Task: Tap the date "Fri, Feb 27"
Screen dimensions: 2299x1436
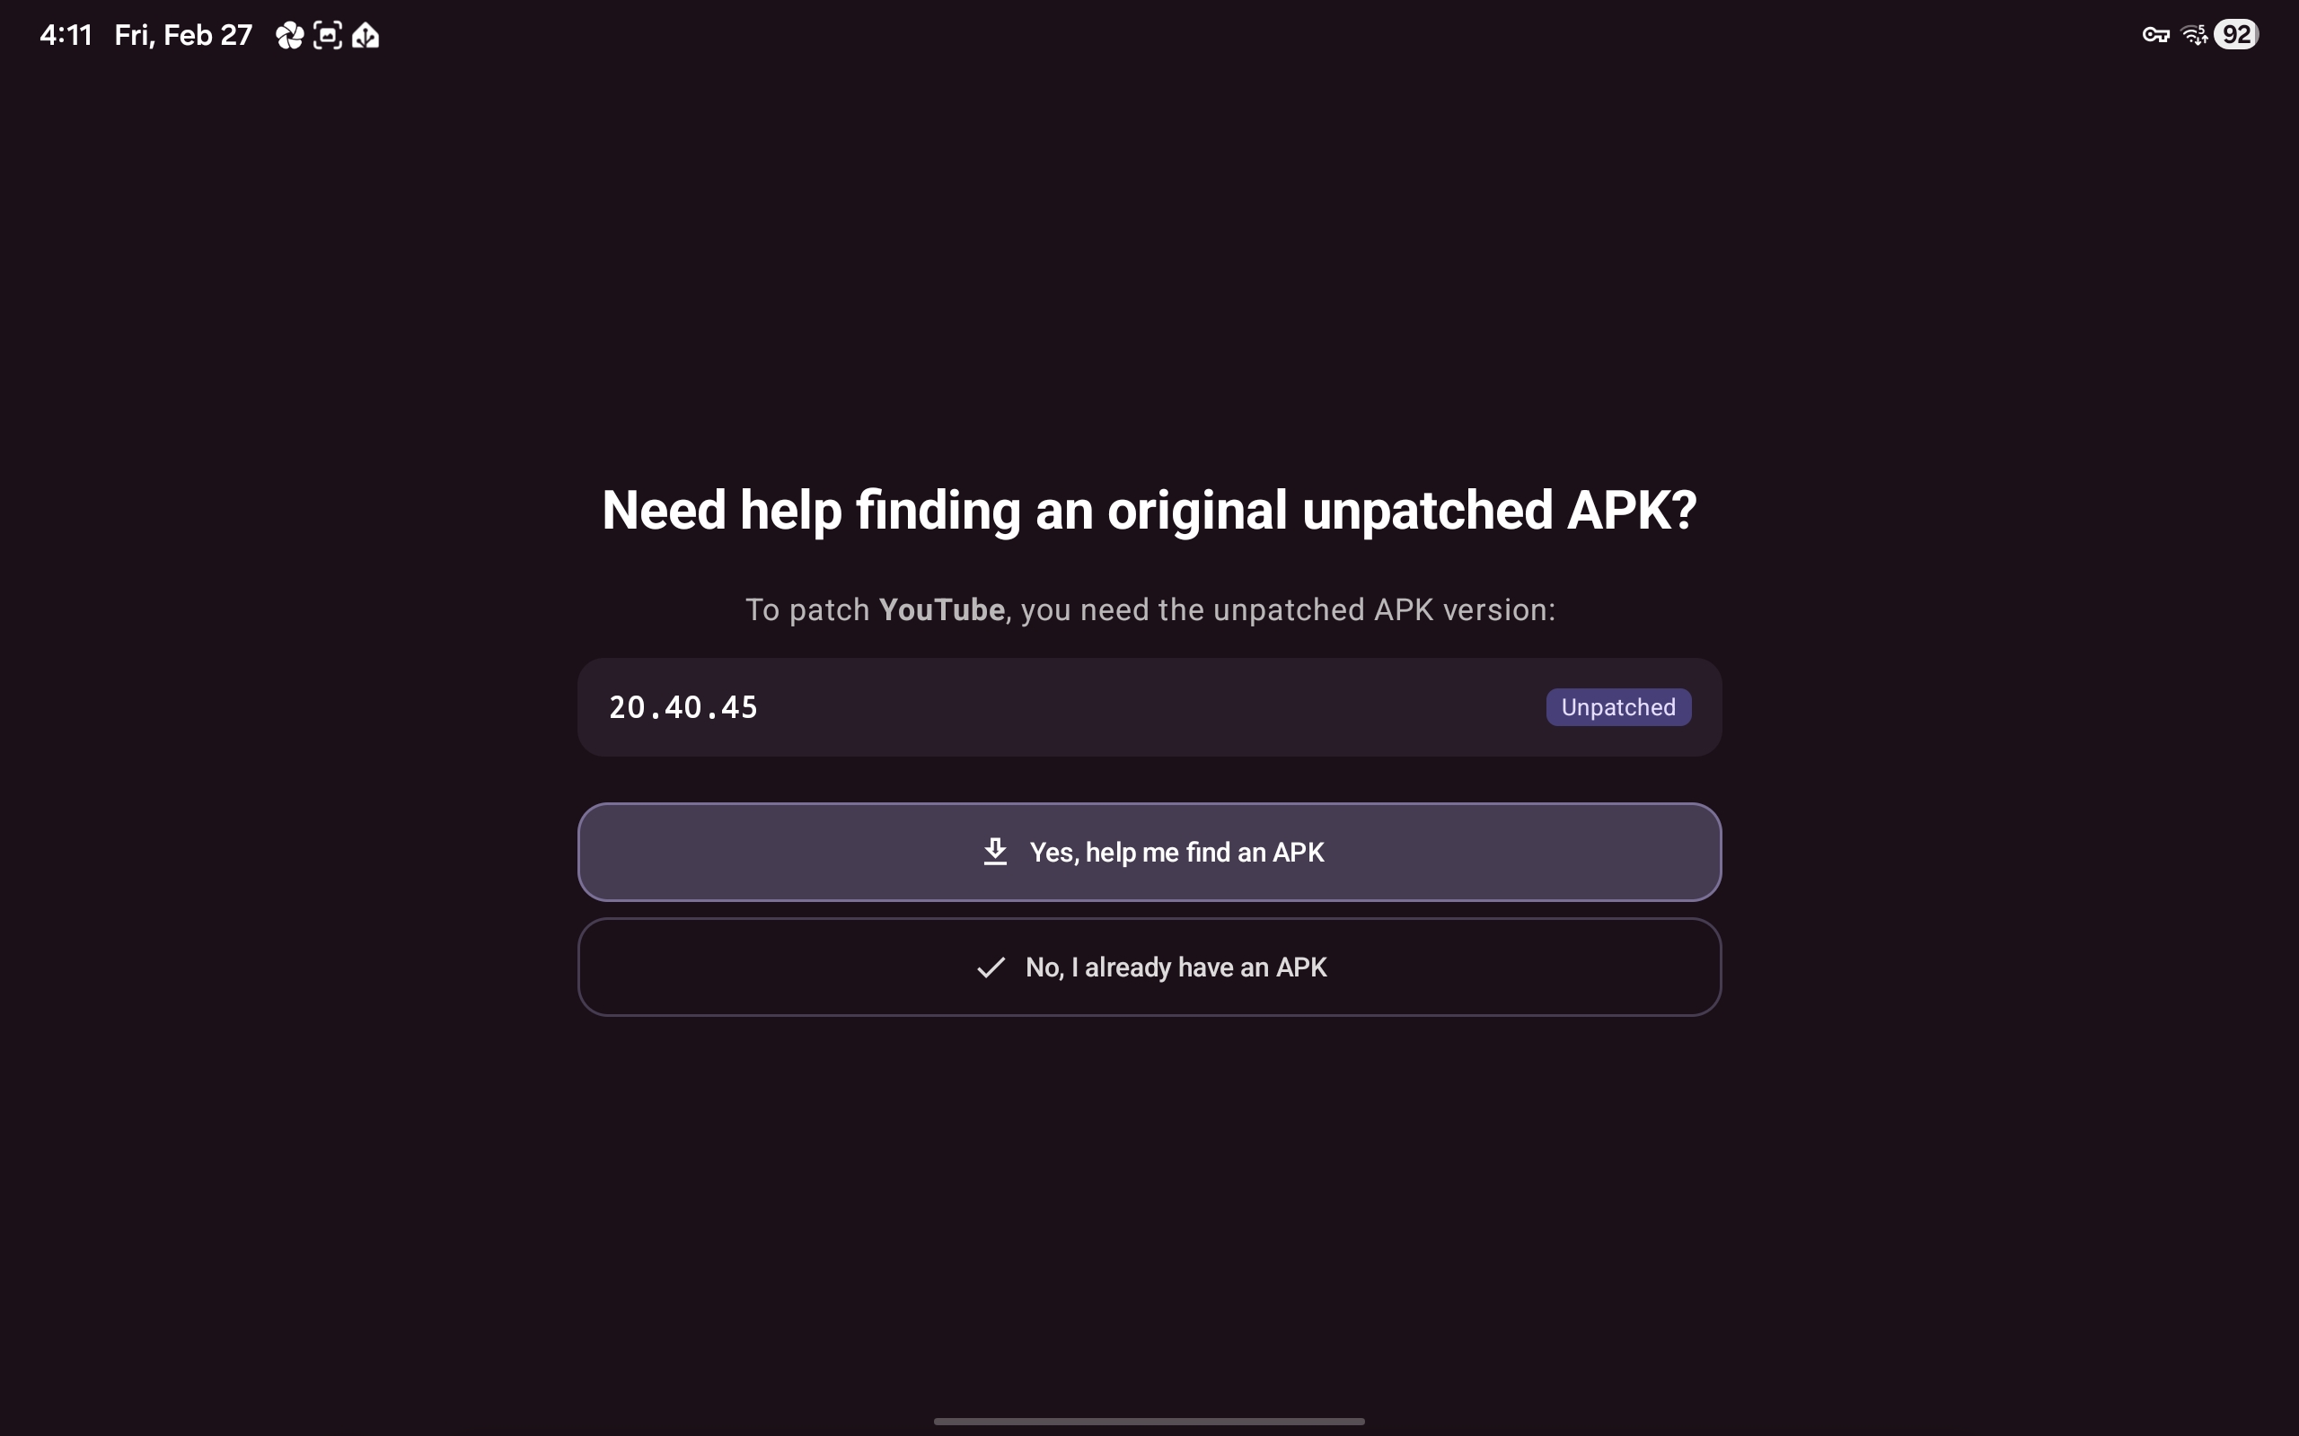Action: coord(183,36)
